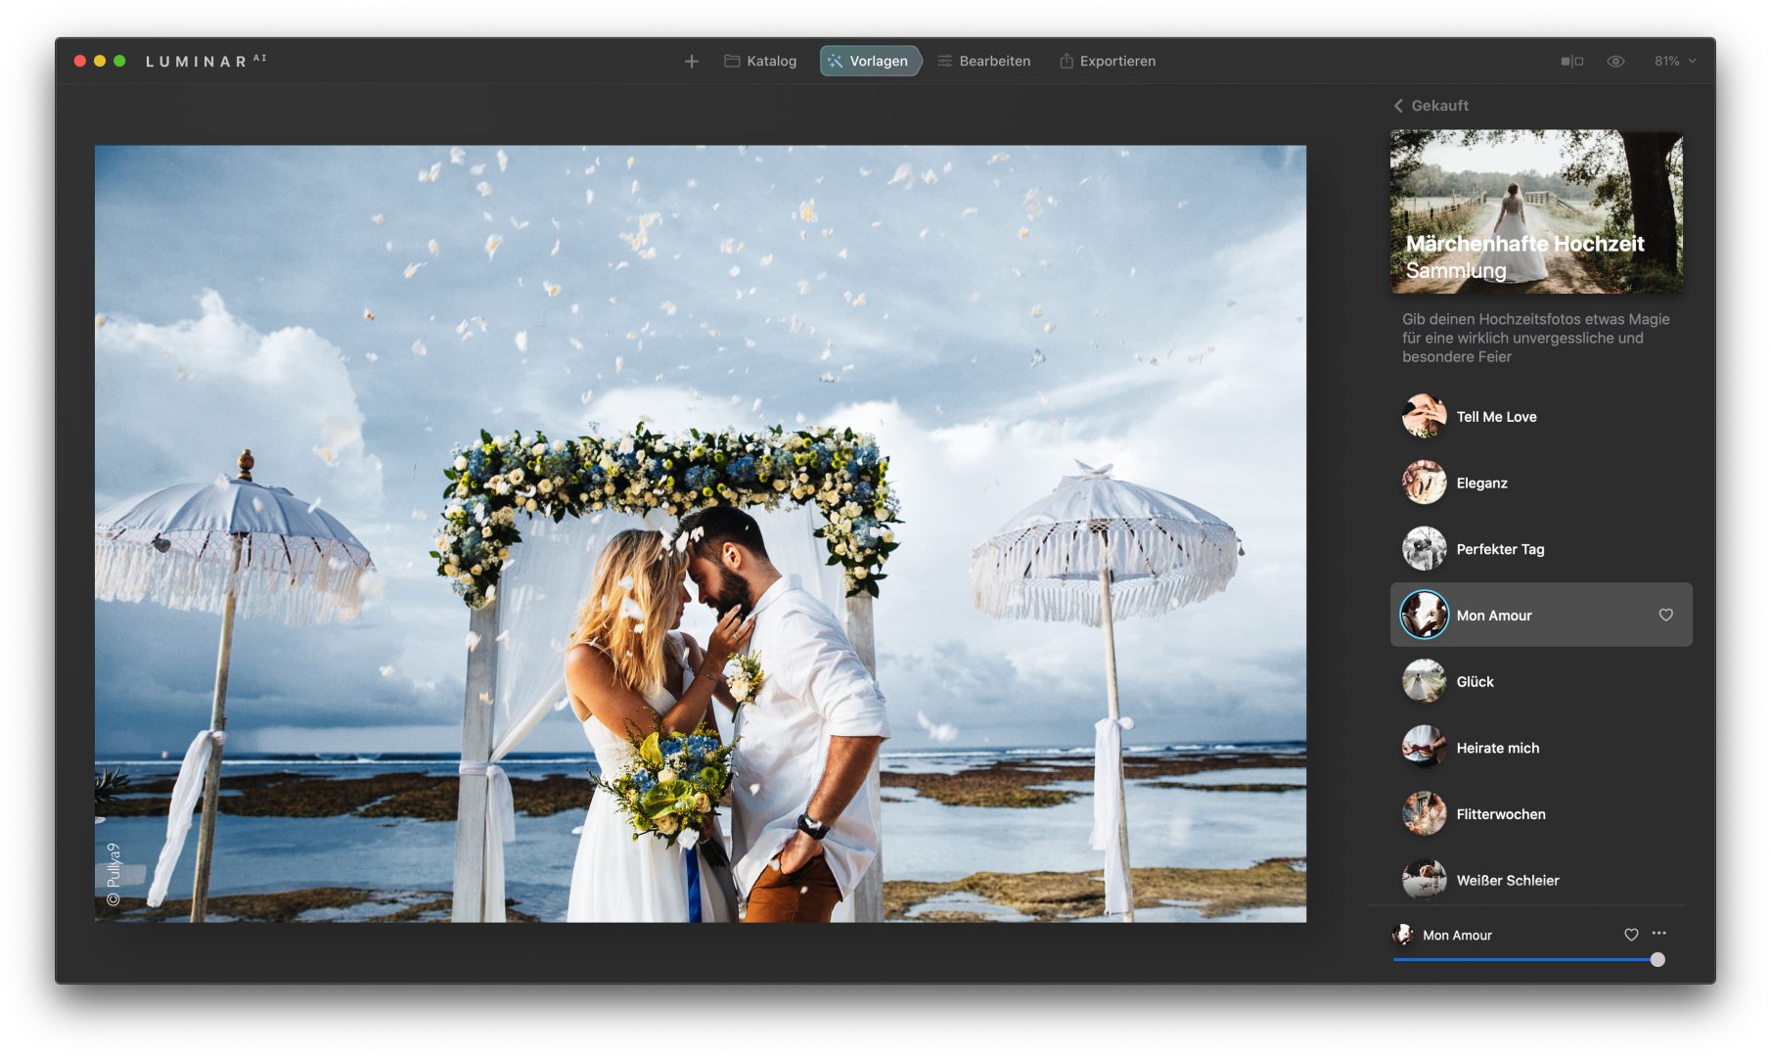Open the three-dot more options menu
The width and height of the screenshot is (1771, 1057).
(x=1659, y=934)
